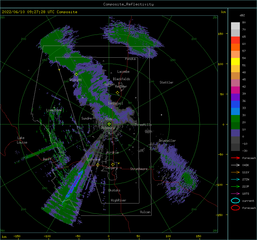Select the 65 dBZ red color swatch
The image size is (257, 240).
point(235,40)
